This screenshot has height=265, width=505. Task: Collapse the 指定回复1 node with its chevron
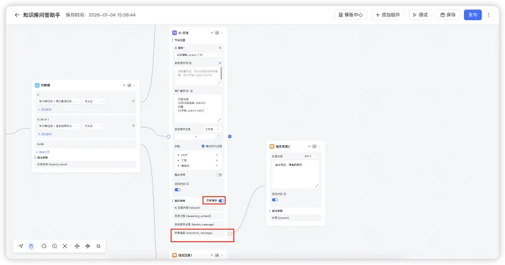(212, 255)
